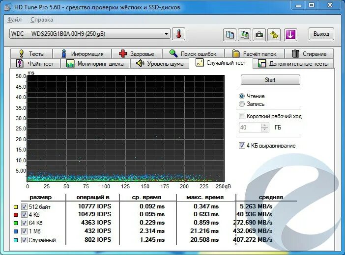Select the Запись radio button
Viewport: 345px width, 255px height.
coord(242,104)
